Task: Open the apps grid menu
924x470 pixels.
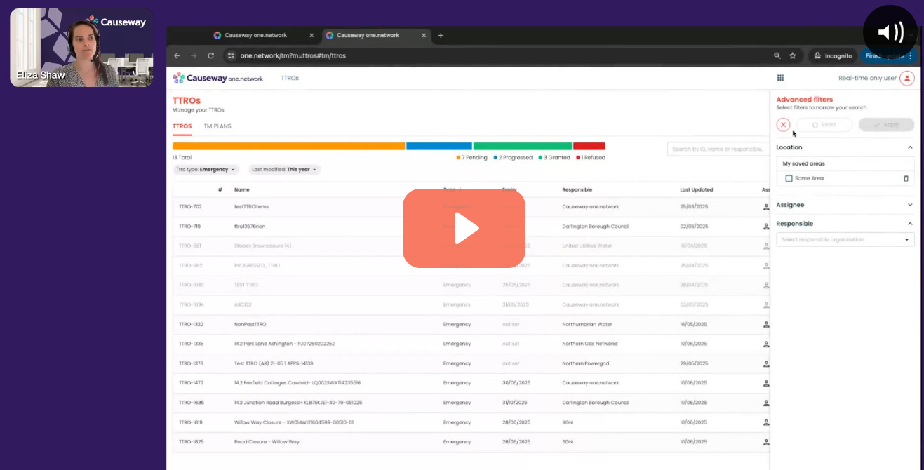Action: (780, 78)
